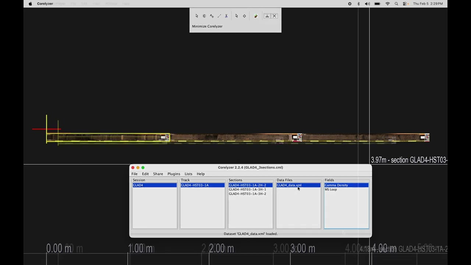471x265 pixels.
Task: Click the date and time display
Action: coord(428,4)
